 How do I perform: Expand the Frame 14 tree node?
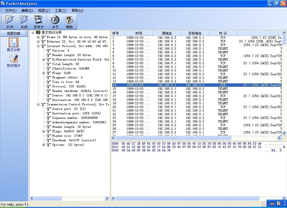38,37
